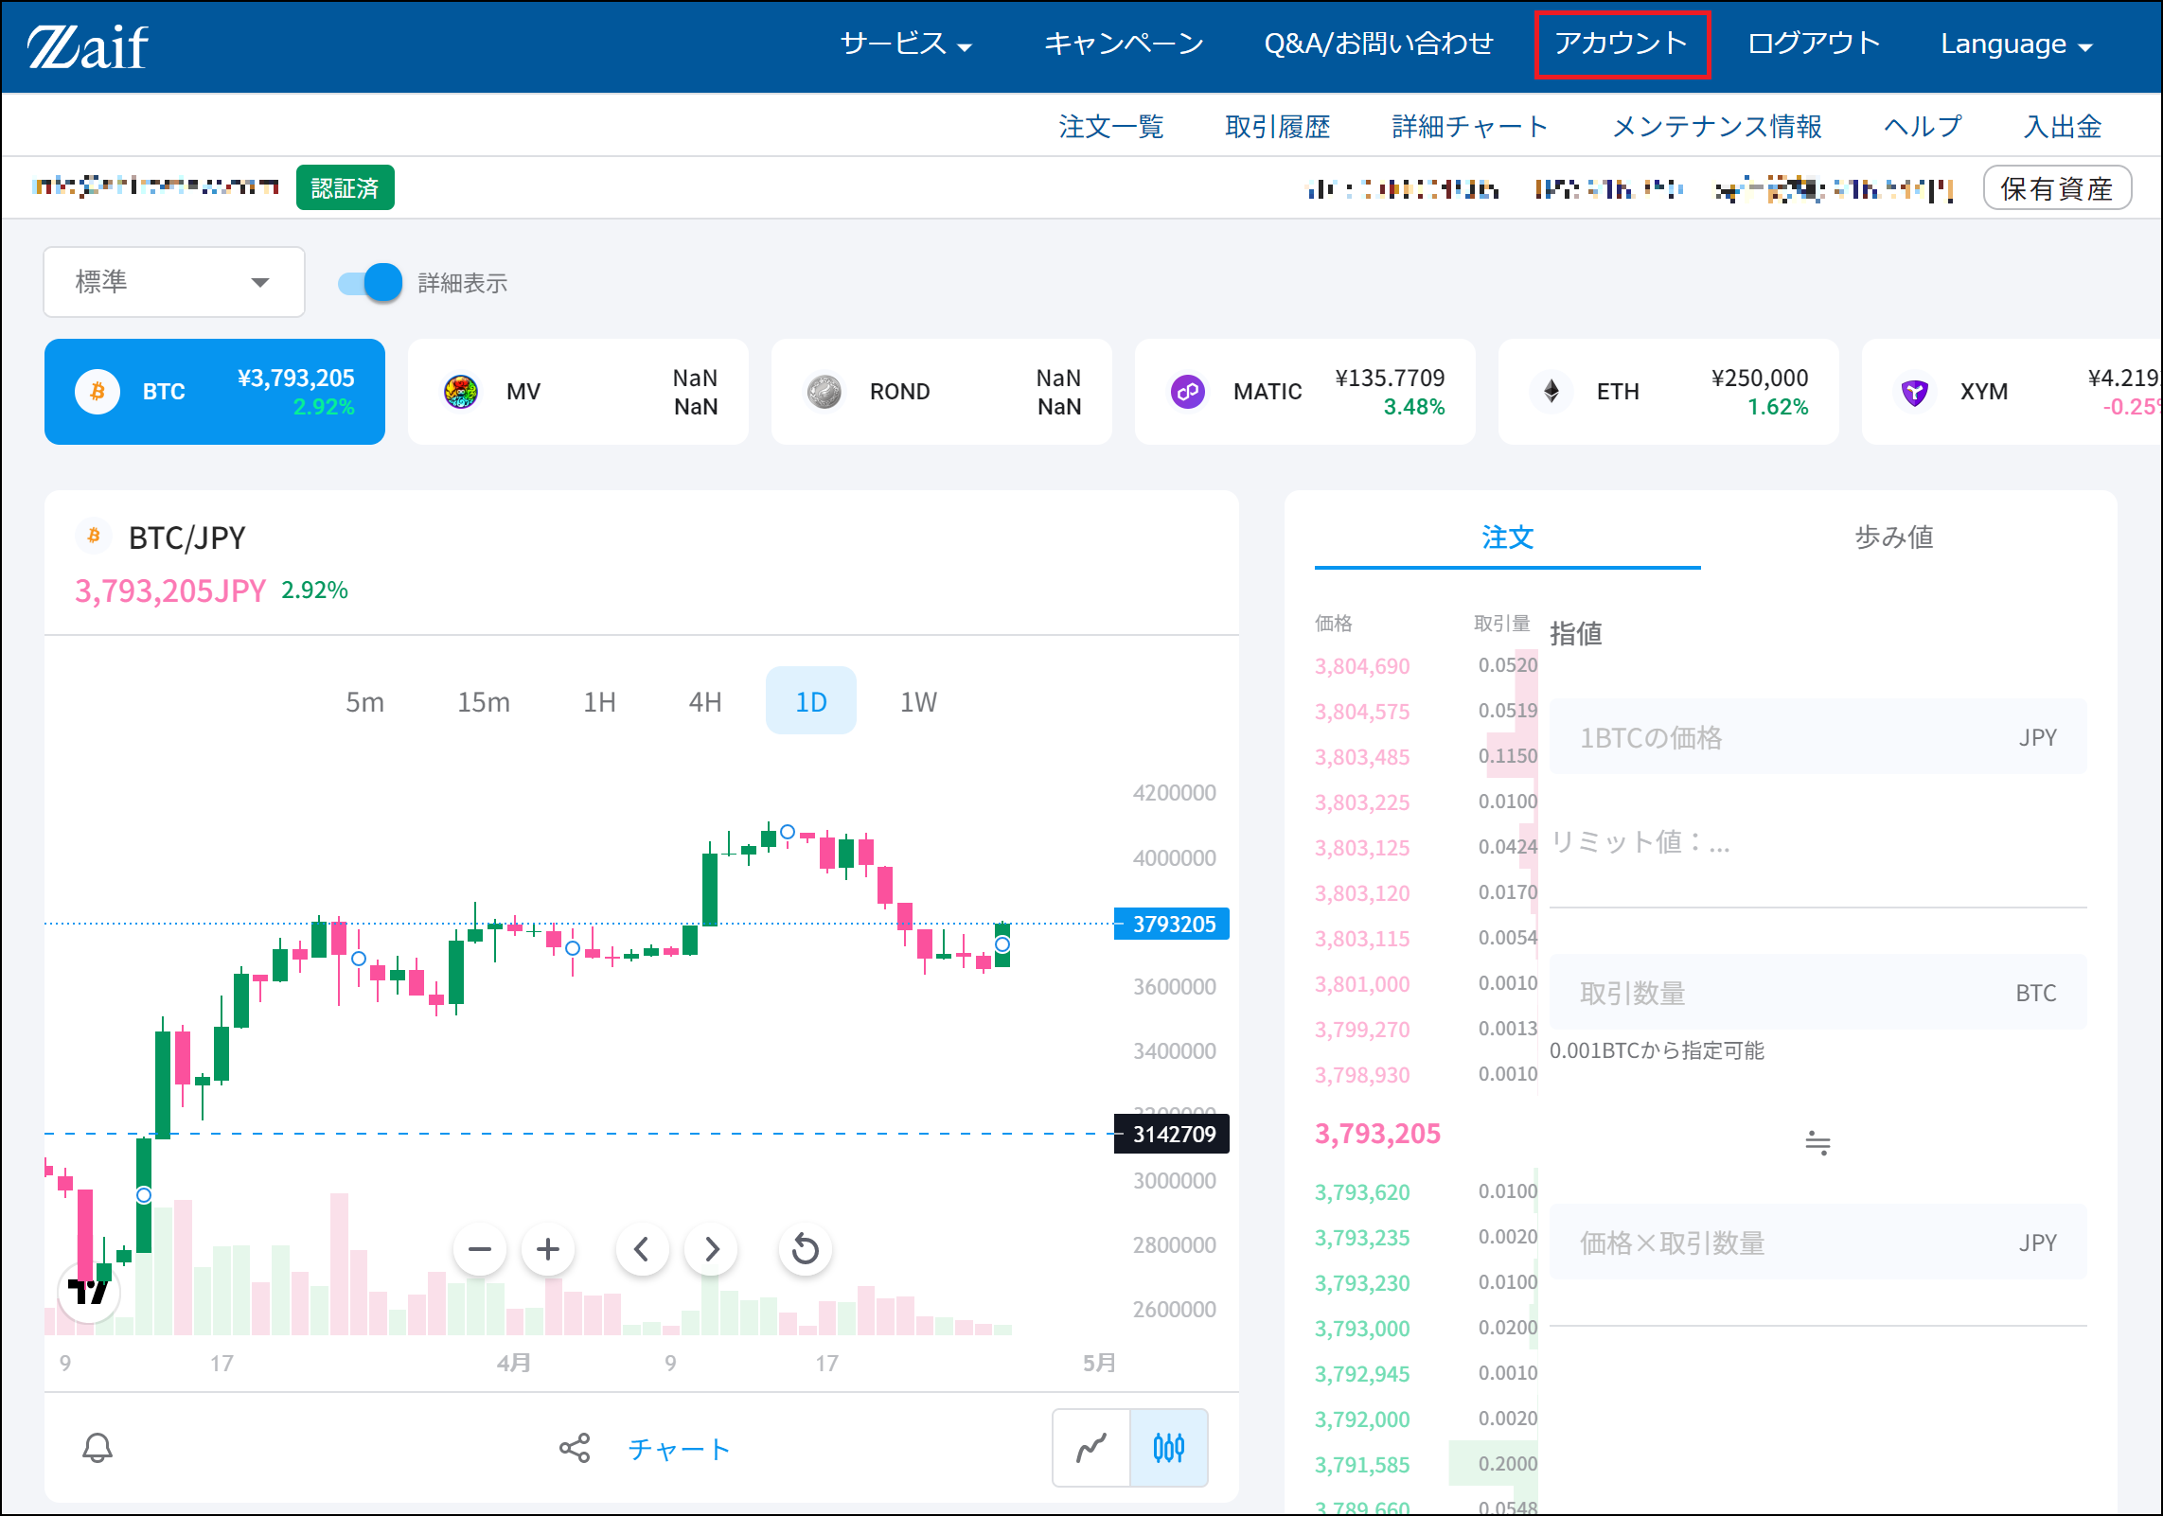Open メンテナンス情報 link

click(1716, 126)
